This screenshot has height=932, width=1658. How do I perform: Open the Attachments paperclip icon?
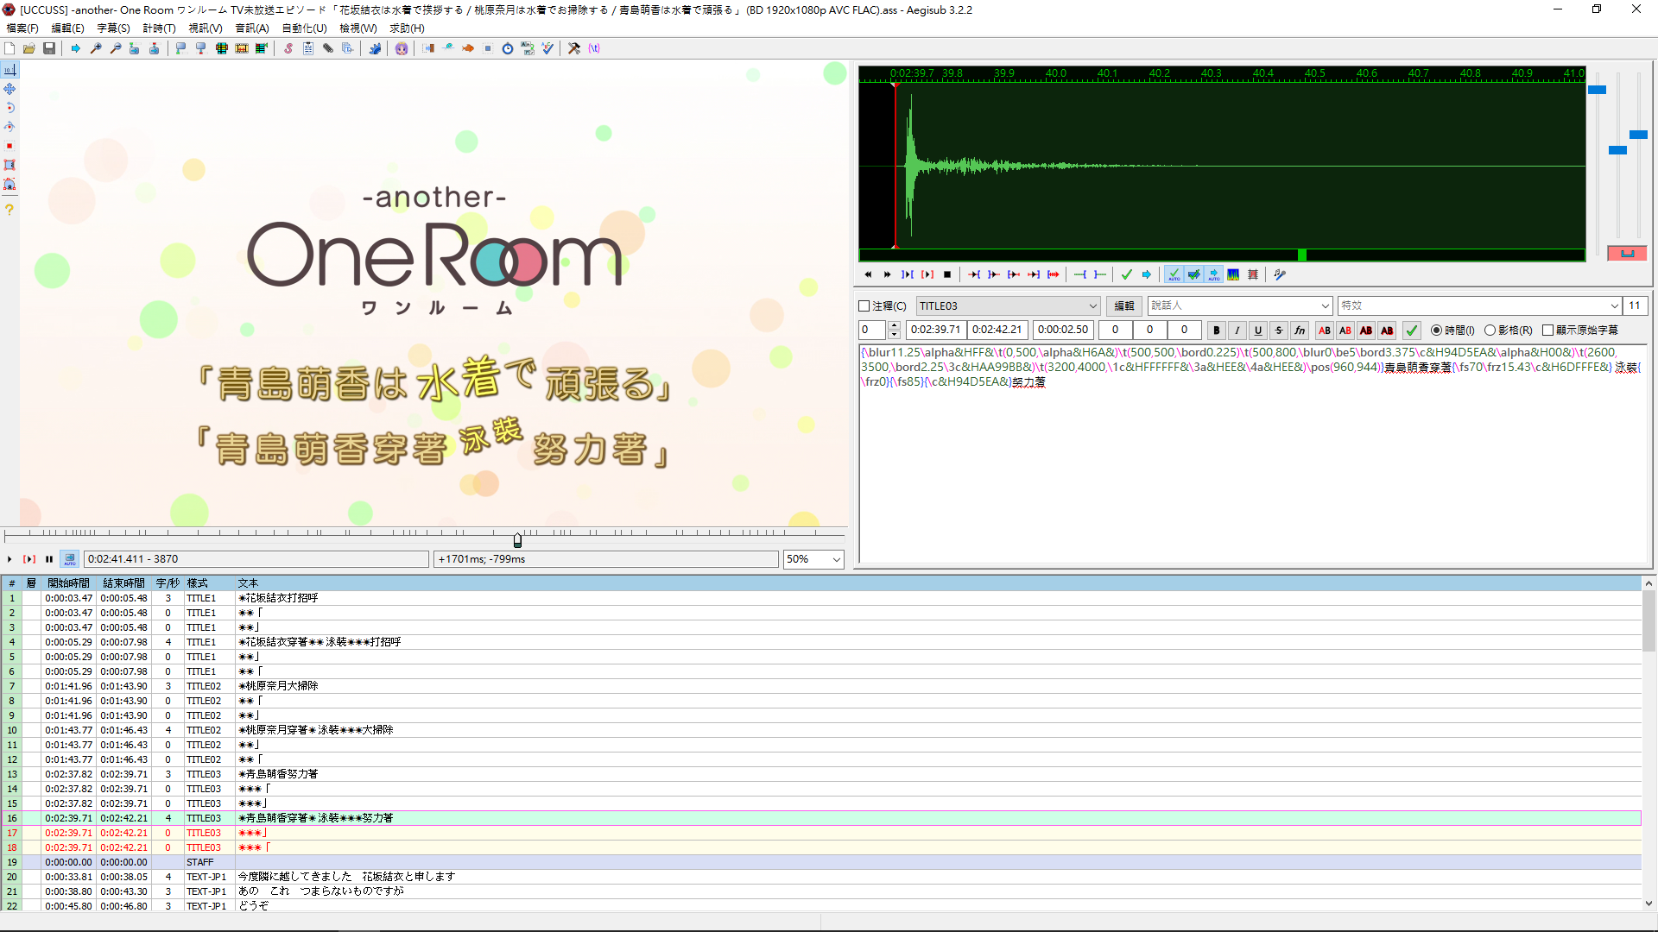328,48
